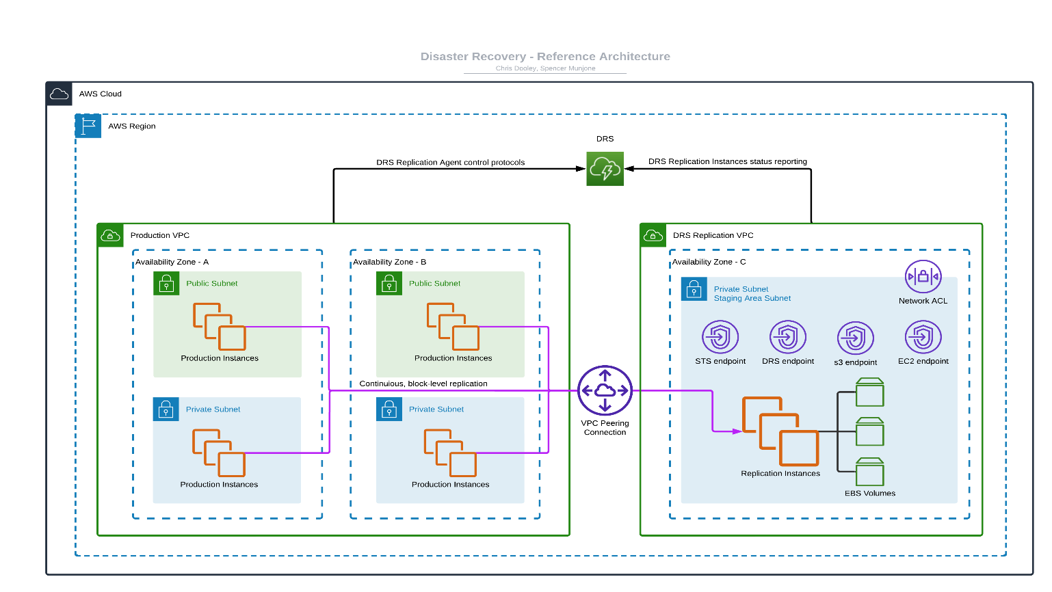The height and width of the screenshot is (592, 1052).
Task: Select production instances in Zone A public subnet
Action: 219,327
